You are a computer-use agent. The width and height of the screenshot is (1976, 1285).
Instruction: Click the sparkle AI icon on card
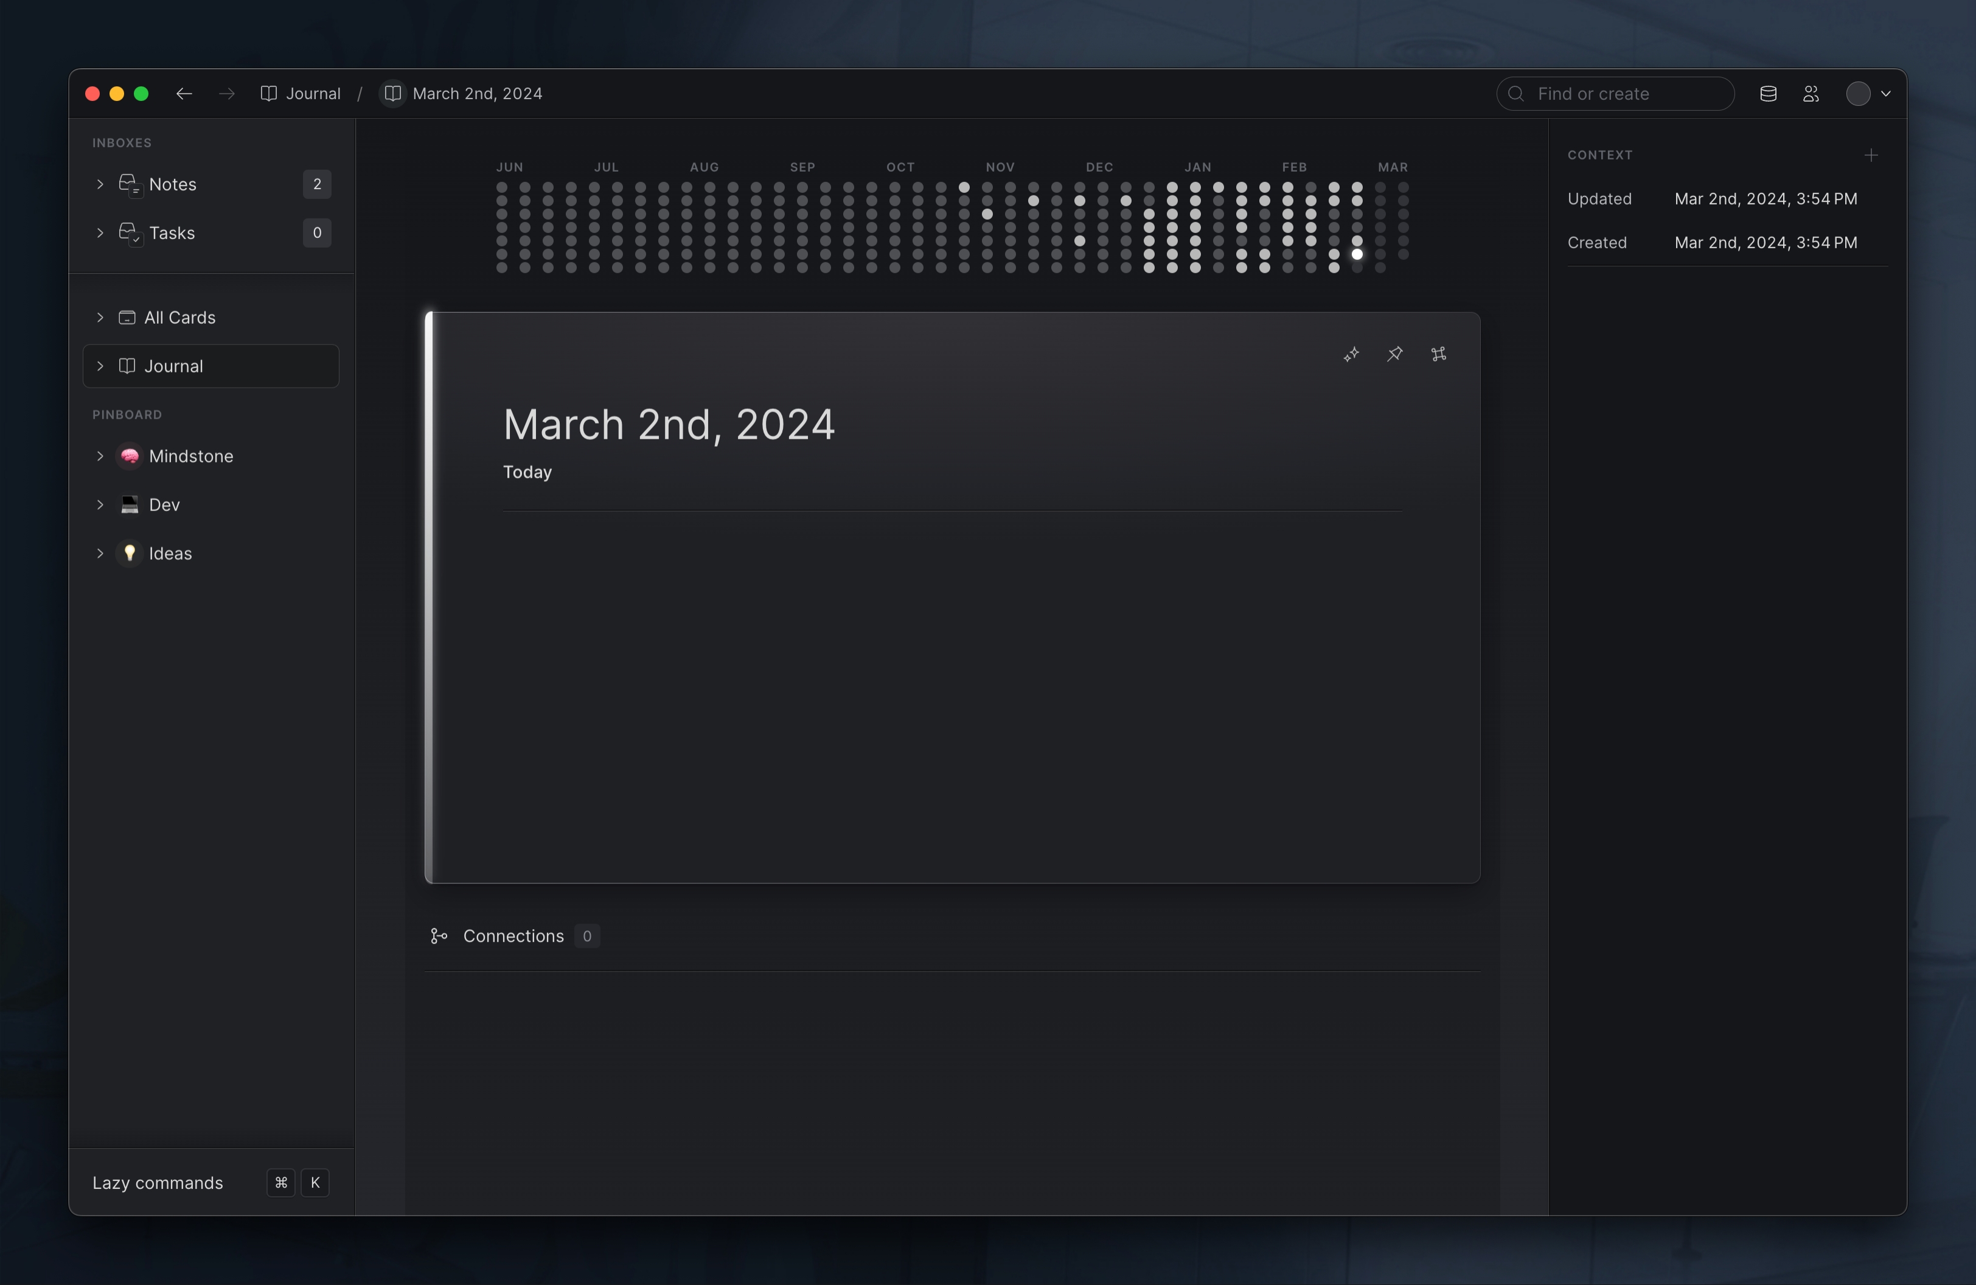coord(1352,355)
